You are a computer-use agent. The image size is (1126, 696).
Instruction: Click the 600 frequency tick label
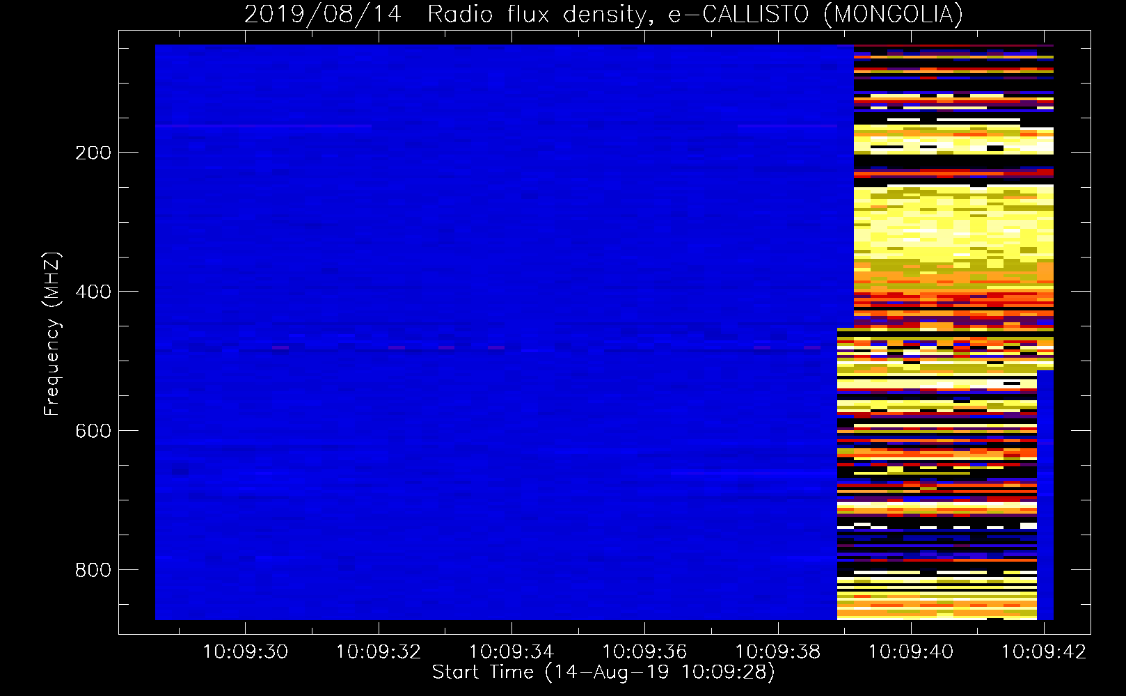[93, 431]
